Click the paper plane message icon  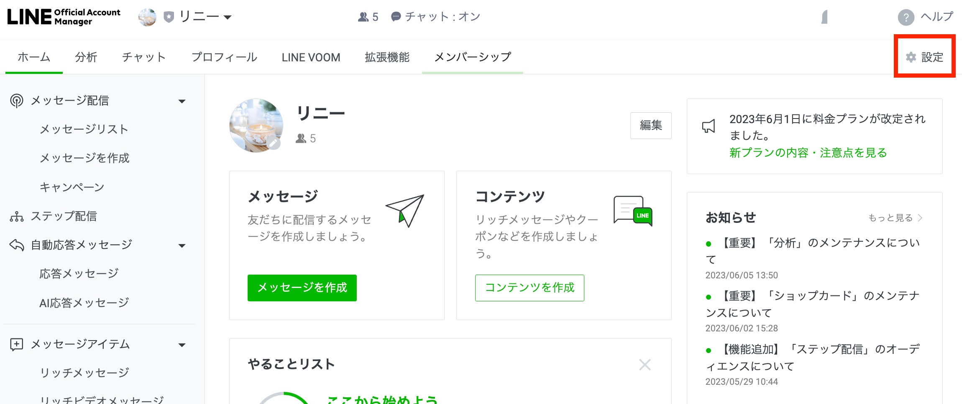pyautogui.click(x=405, y=210)
